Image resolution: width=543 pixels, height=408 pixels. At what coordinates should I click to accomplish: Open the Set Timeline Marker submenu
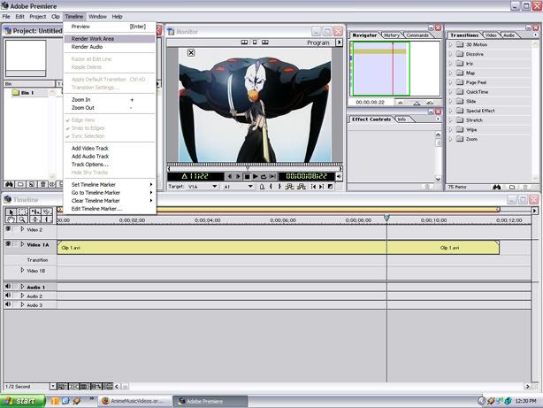pyautogui.click(x=110, y=185)
